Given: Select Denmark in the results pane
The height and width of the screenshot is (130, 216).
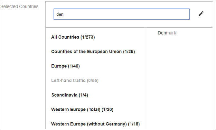Looking at the screenshot, I should [x=167, y=33].
